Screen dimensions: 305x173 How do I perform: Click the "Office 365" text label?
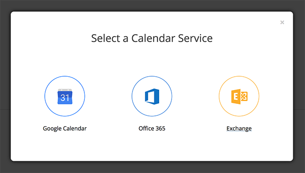[152, 128]
